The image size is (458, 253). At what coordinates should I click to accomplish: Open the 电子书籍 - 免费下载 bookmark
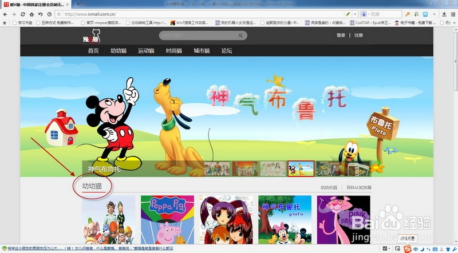(415, 22)
